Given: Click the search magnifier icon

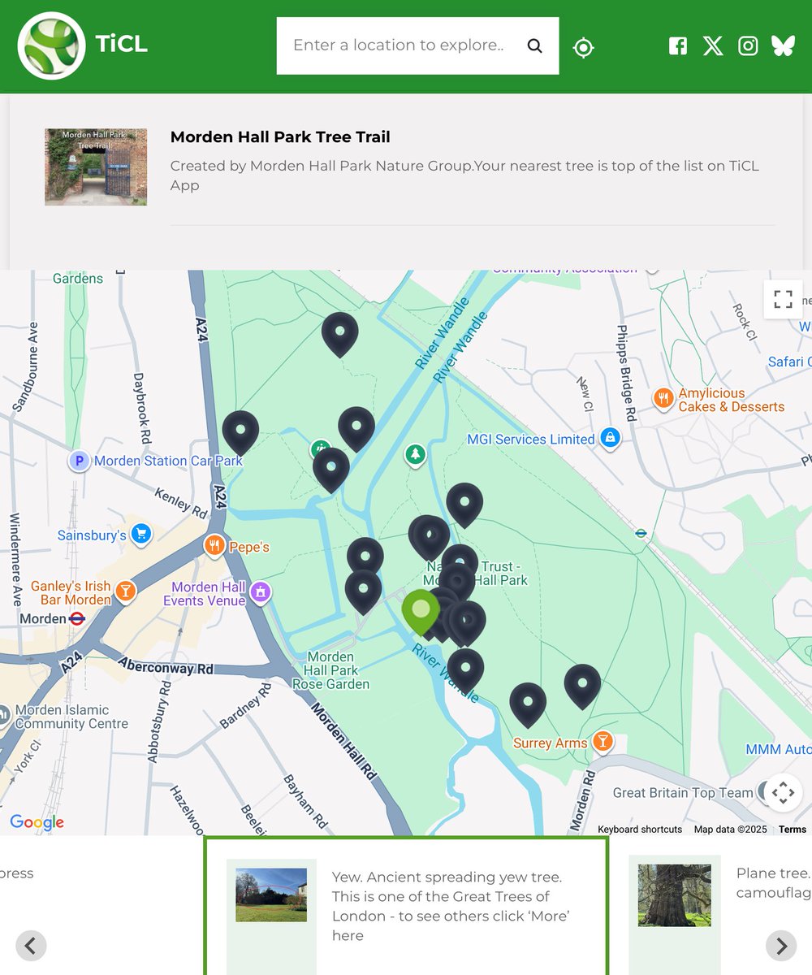Looking at the screenshot, I should pos(534,45).
